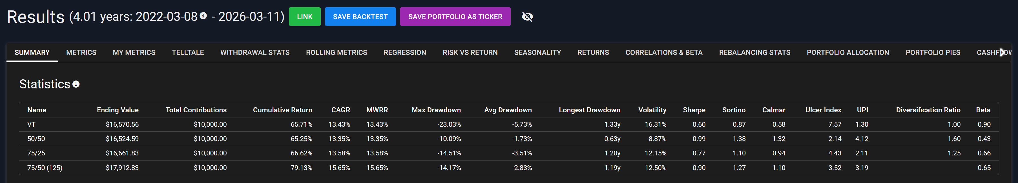Select the WITHDRAWAL STATS tab
Screen dimensions: 1018x183
pyautogui.click(x=254, y=52)
